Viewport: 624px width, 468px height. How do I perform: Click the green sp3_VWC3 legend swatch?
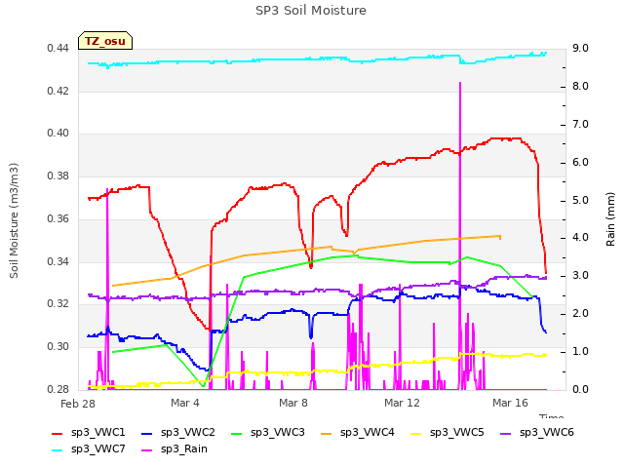pyautogui.click(x=237, y=433)
